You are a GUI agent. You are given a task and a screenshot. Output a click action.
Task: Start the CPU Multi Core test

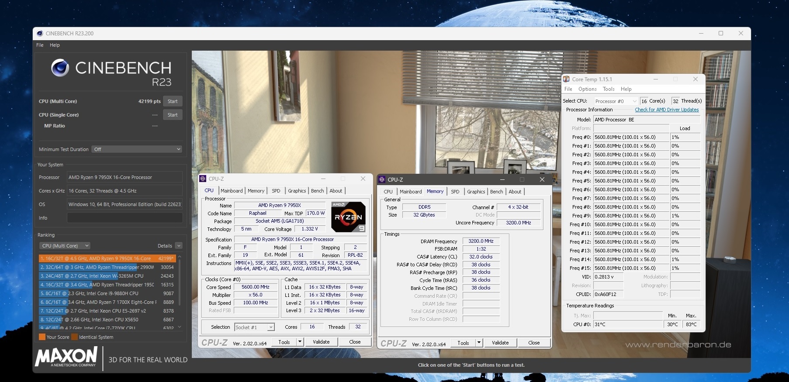point(173,101)
